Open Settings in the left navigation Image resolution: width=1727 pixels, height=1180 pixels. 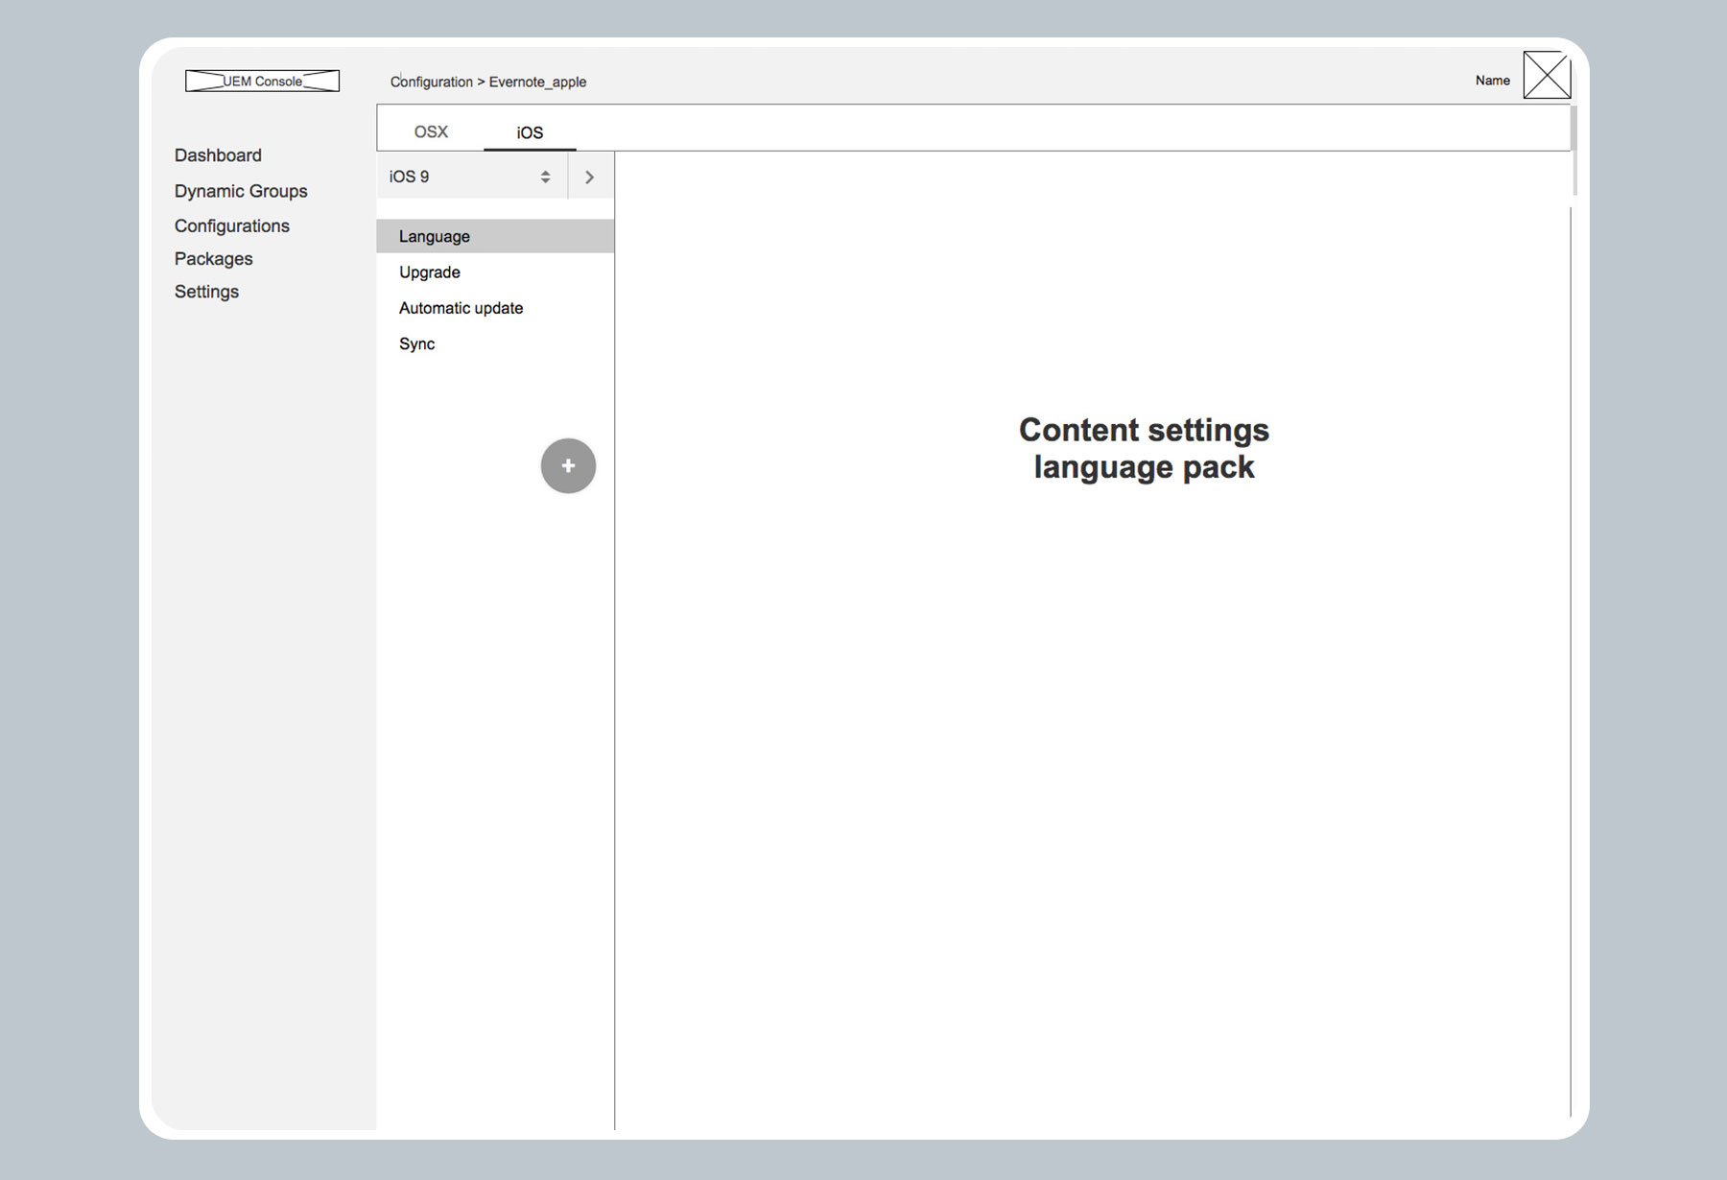206,292
